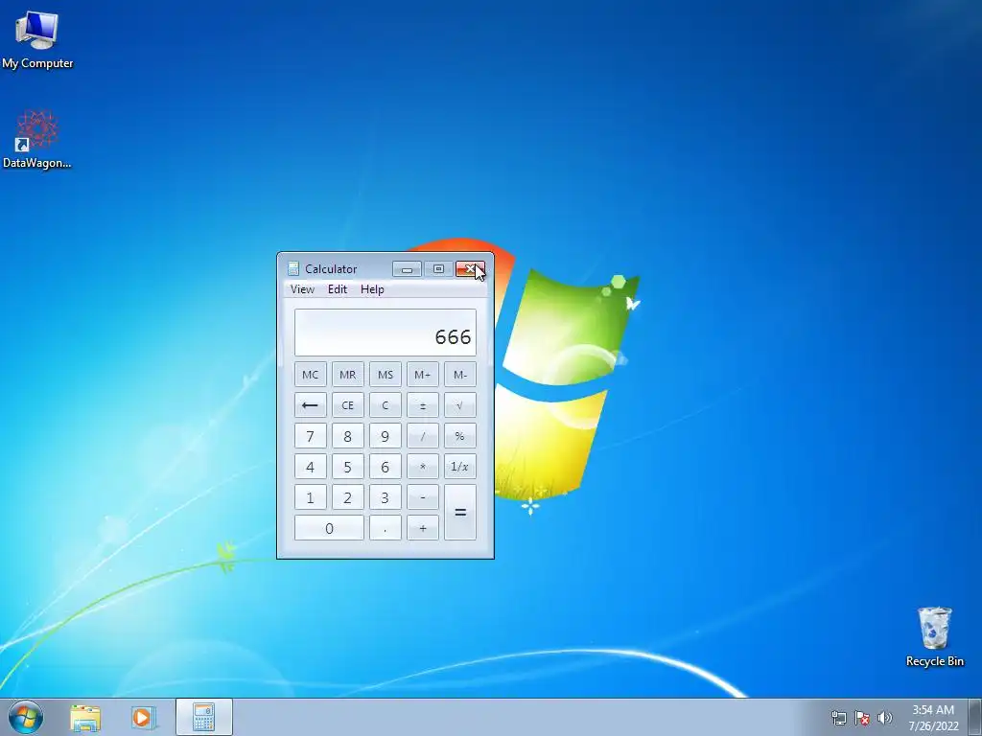Click the equals button

pos(460,512)
